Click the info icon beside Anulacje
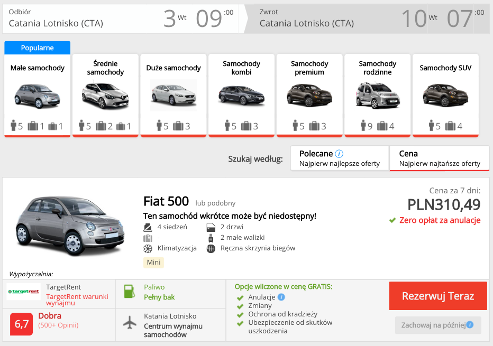Viewport: 493px width, 346px height. click(x=281, y=297)
